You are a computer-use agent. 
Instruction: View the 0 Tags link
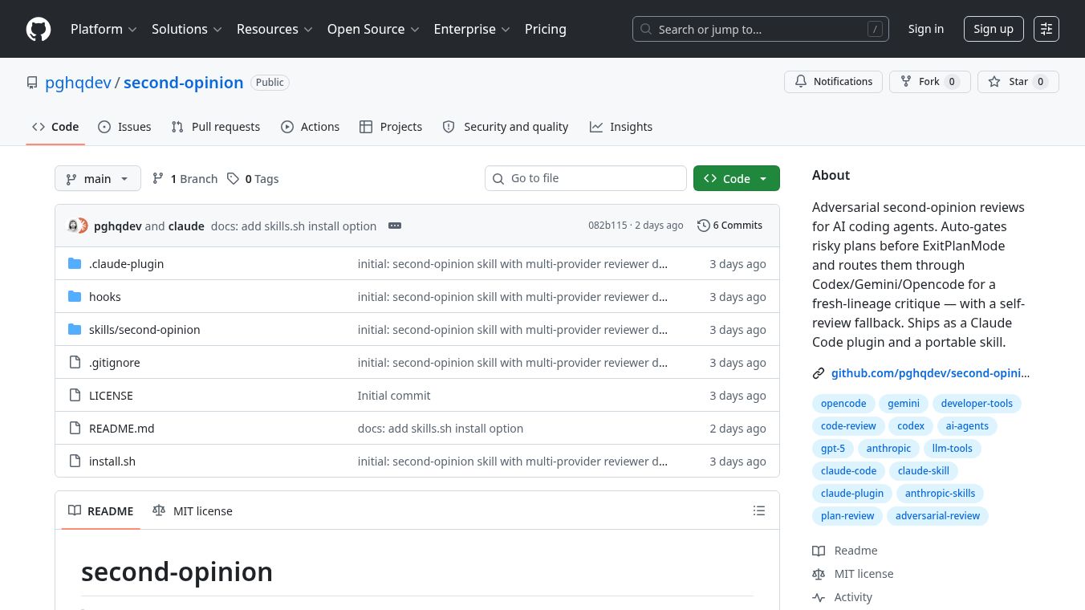coord(253,178)
